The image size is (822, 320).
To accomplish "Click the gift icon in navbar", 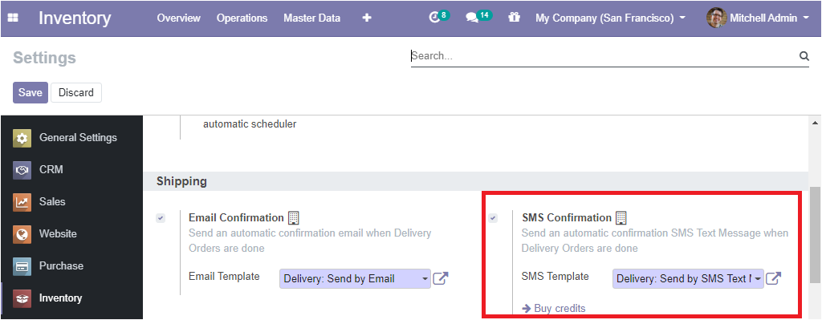I will pyautogui.click(x=514, y=18).
